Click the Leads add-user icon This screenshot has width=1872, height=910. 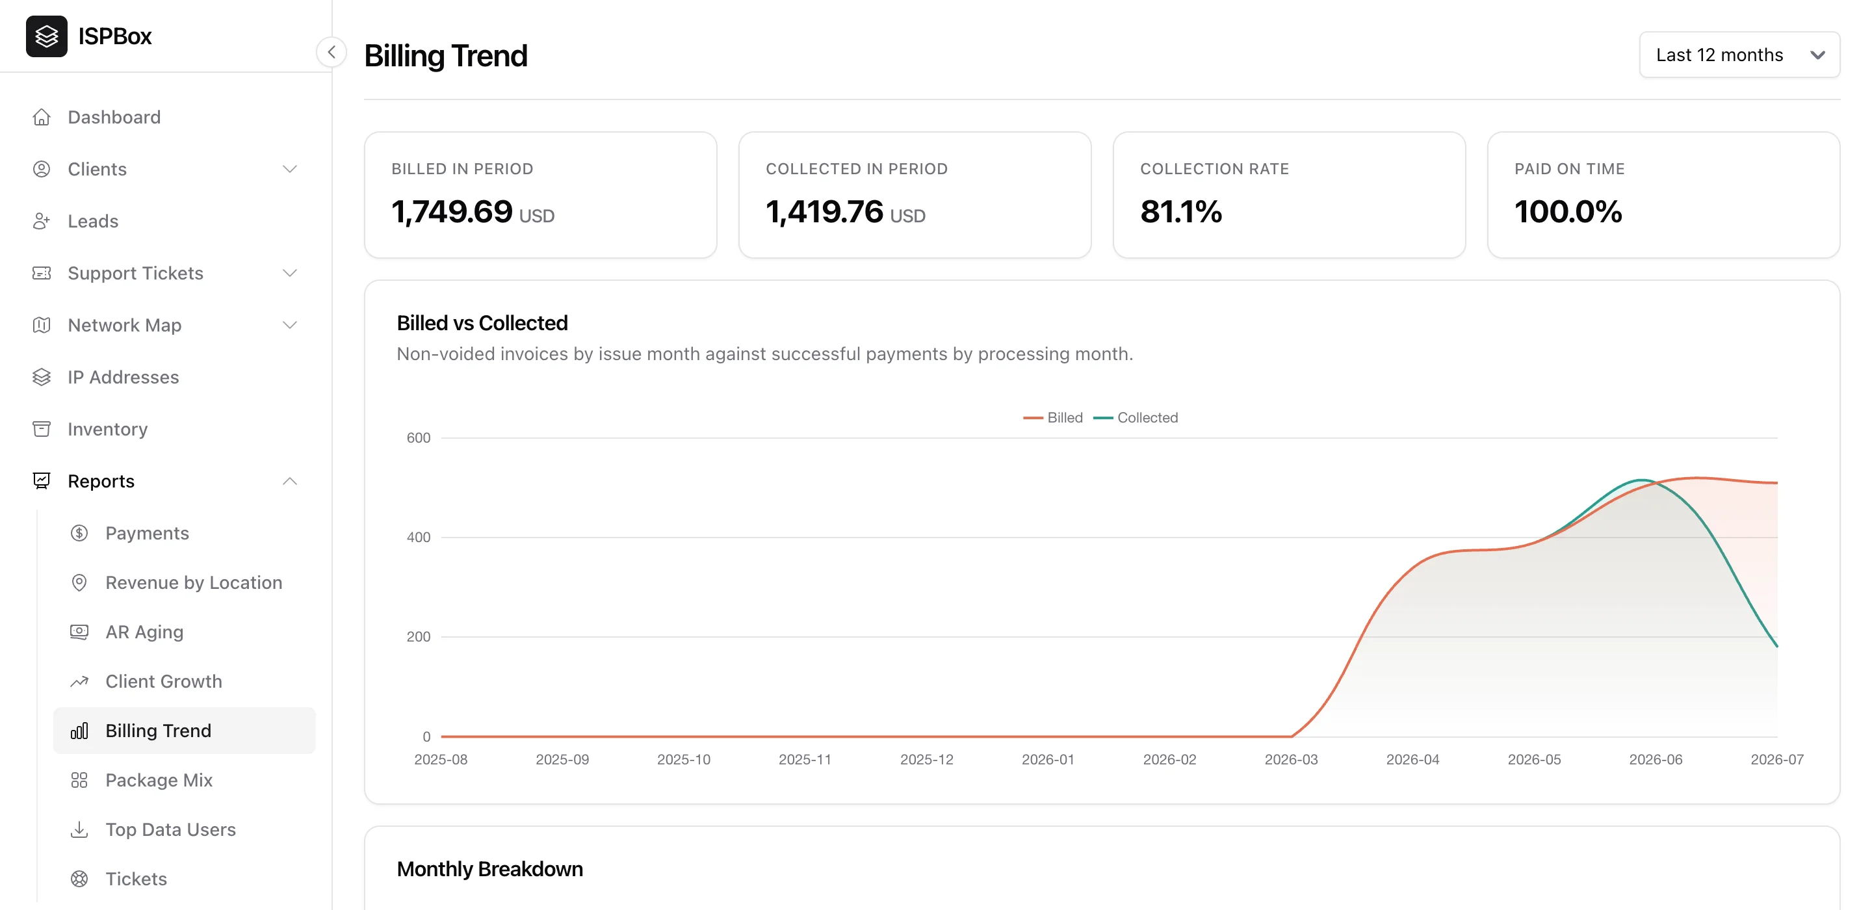(x=42, y=221)
